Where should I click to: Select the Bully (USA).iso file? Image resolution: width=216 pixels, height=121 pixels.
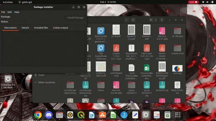point(178,88)
